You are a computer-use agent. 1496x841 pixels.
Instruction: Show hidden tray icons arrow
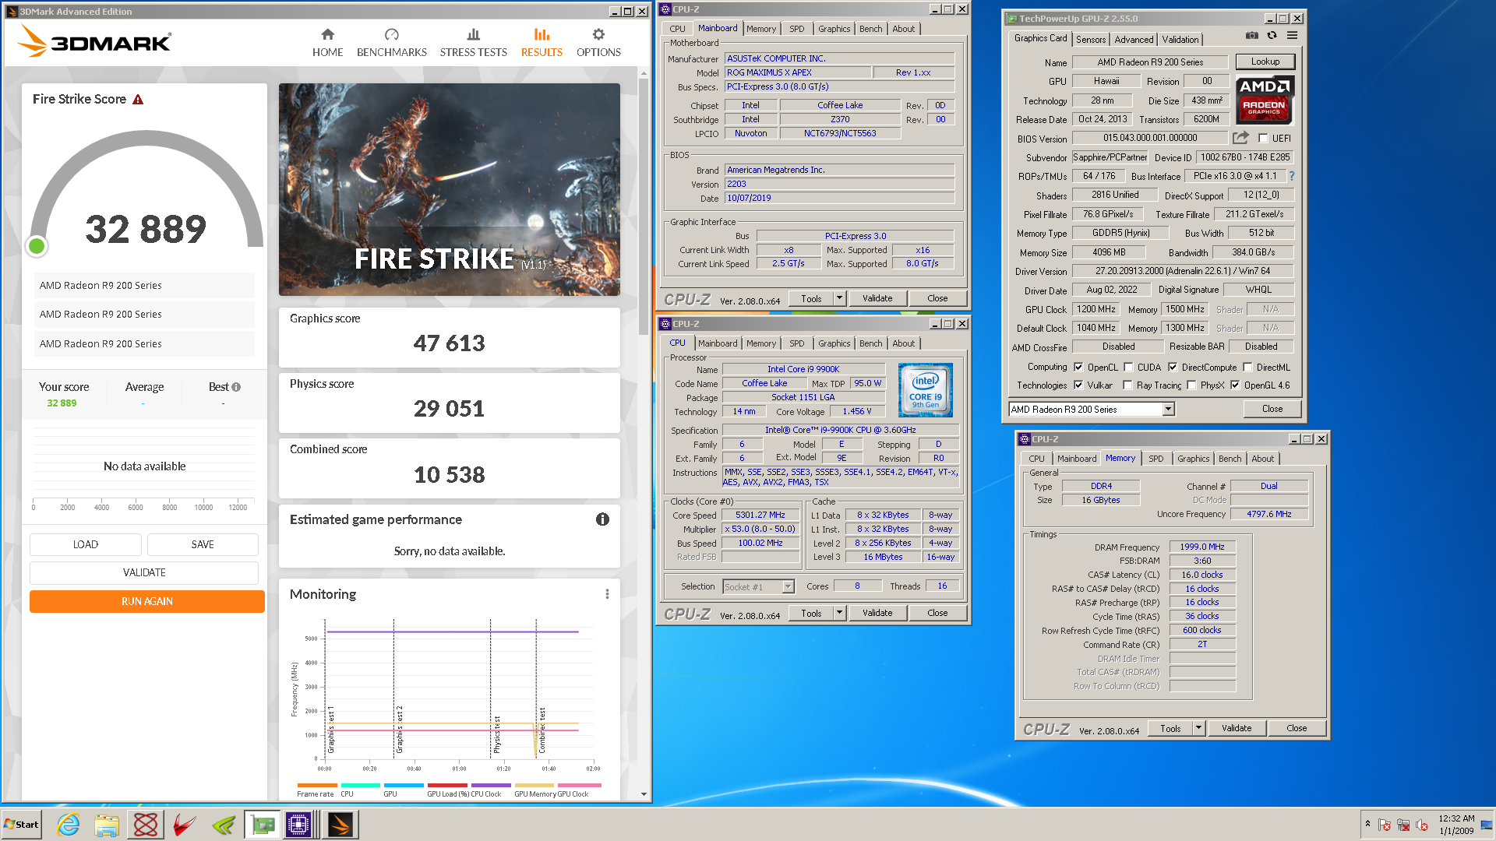click(1367, 824)
